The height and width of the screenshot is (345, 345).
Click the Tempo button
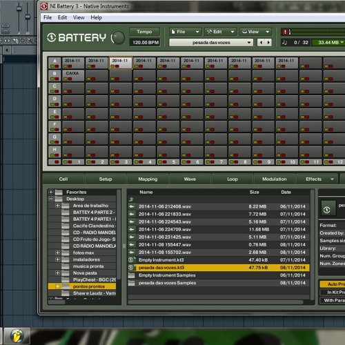tap(144, 32)
